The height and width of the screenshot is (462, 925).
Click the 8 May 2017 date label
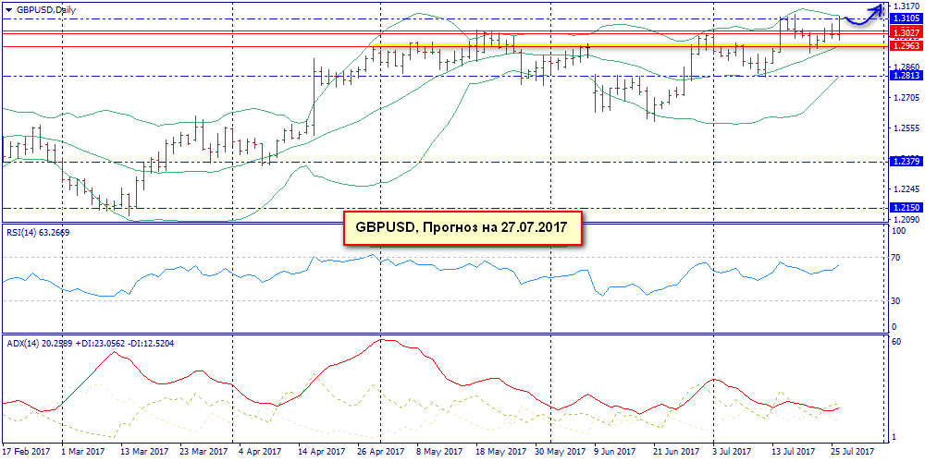(440, 450)
